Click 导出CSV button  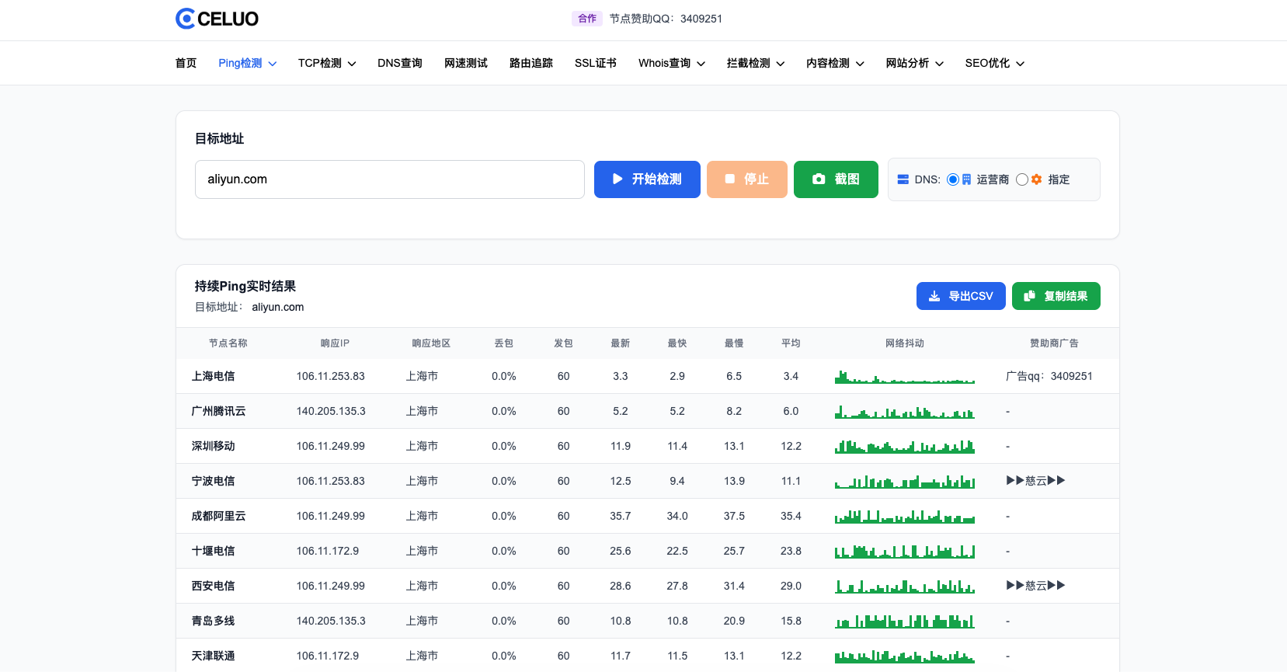pyautogui.click(x=961, y=296)
